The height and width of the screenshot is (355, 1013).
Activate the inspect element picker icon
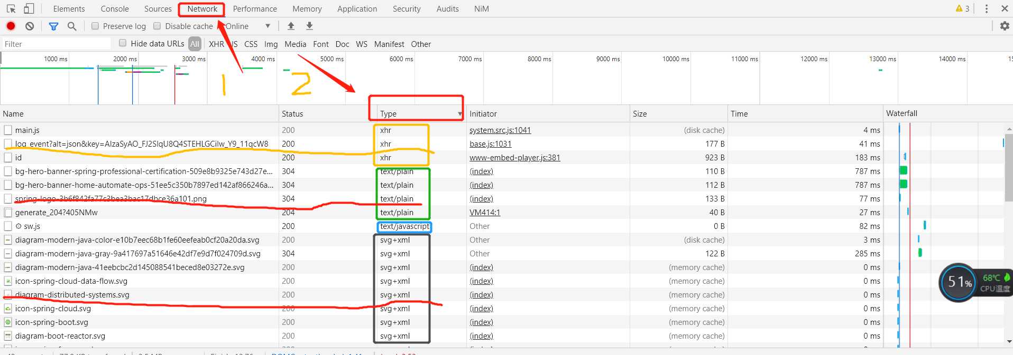click(x=11, y=8)
